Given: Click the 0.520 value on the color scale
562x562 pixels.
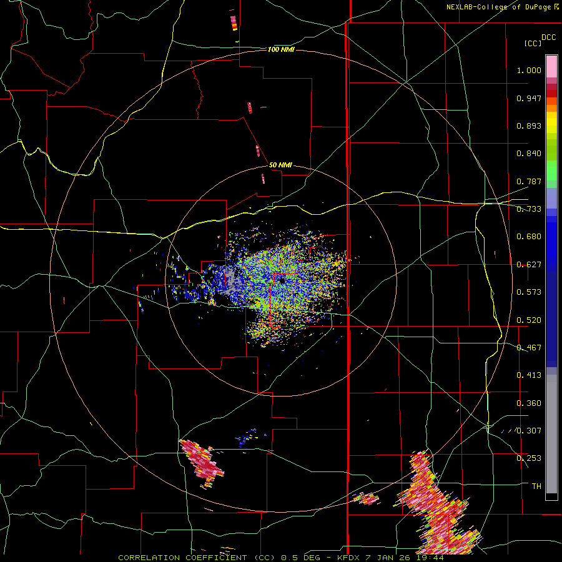Looking at the screenshot, I should (529, 320).
